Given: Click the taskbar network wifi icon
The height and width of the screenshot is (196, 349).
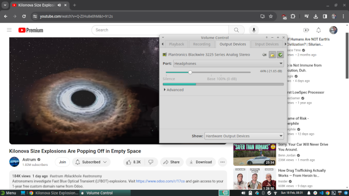Looking at the screenshot, I should click(x=275, y=193).
